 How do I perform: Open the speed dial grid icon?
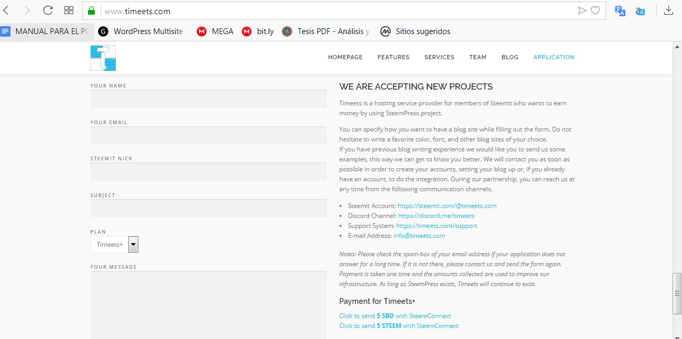tap(69, 10)
